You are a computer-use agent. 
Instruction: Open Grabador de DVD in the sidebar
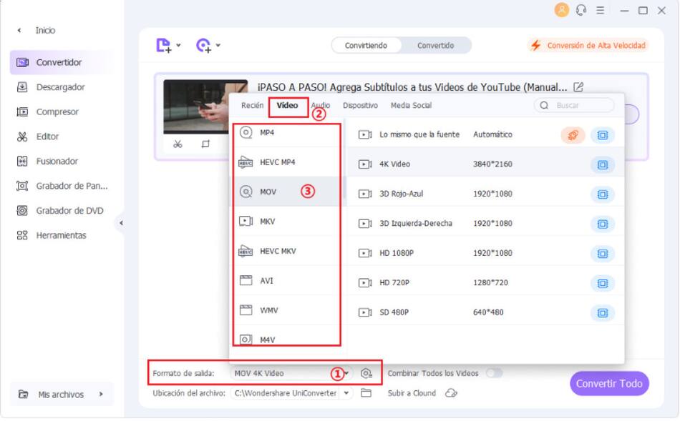[x=61, y=210]
